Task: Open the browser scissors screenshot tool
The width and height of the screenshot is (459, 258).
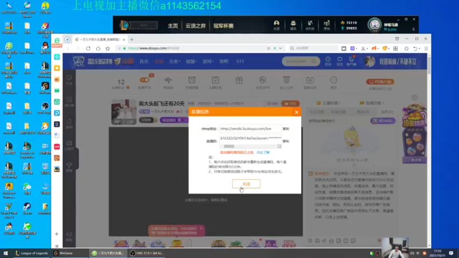Action: click(363, 49)
